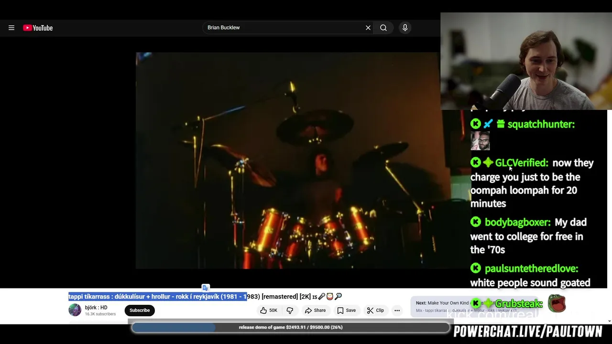Viewport: 612px width, 344px height.
Task: Click the POWERCHAT.LIVE/PAULTOWN text
Action: [x=528, y=332]
